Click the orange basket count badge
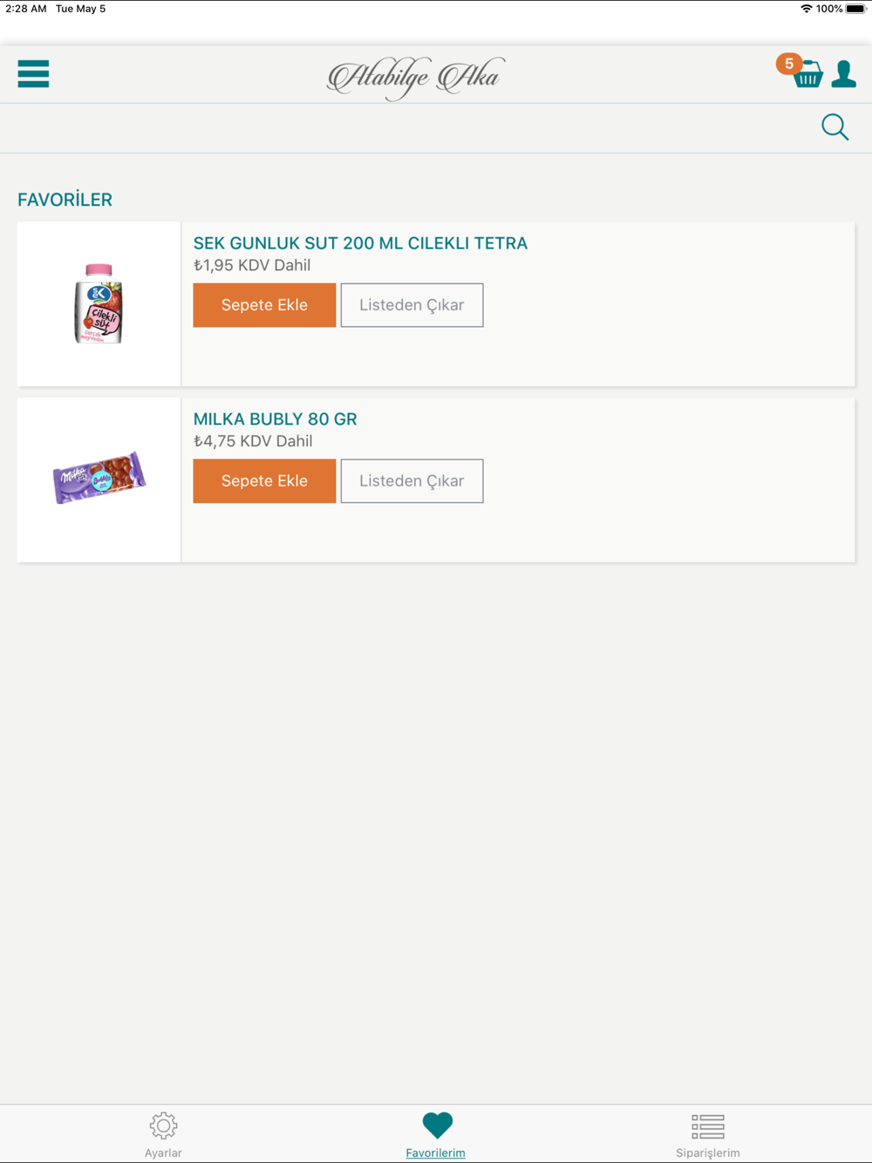 tap(788, 64)
